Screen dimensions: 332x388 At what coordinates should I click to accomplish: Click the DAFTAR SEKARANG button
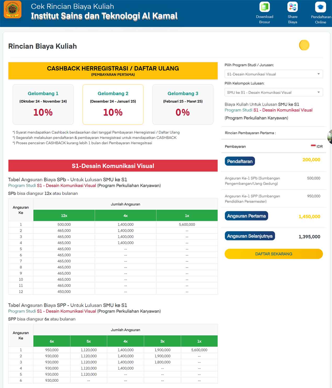[x=274, y=254]
